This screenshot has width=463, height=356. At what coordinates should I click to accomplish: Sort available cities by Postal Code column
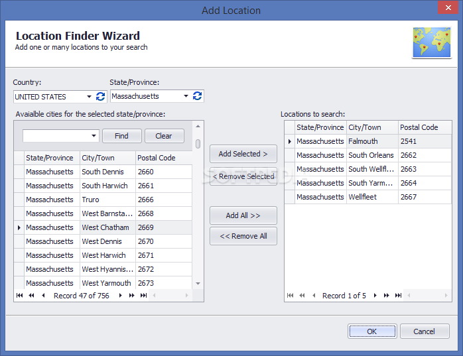pyautogui.click(x=164, y=158)
